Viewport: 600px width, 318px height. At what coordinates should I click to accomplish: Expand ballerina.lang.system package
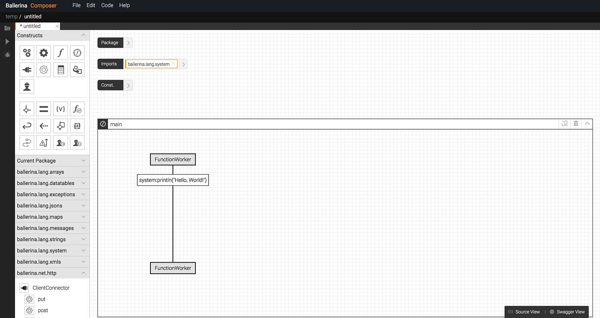[x=84, y=251]
